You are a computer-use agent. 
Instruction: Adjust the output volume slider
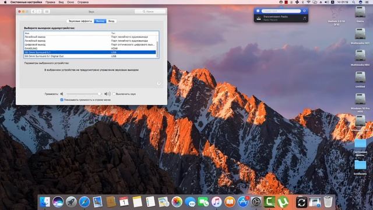(x=84, y=94)
